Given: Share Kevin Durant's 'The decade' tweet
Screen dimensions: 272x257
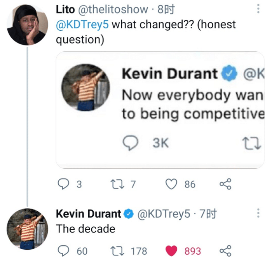Looking at the screenshot, I should tap(225, 251).
